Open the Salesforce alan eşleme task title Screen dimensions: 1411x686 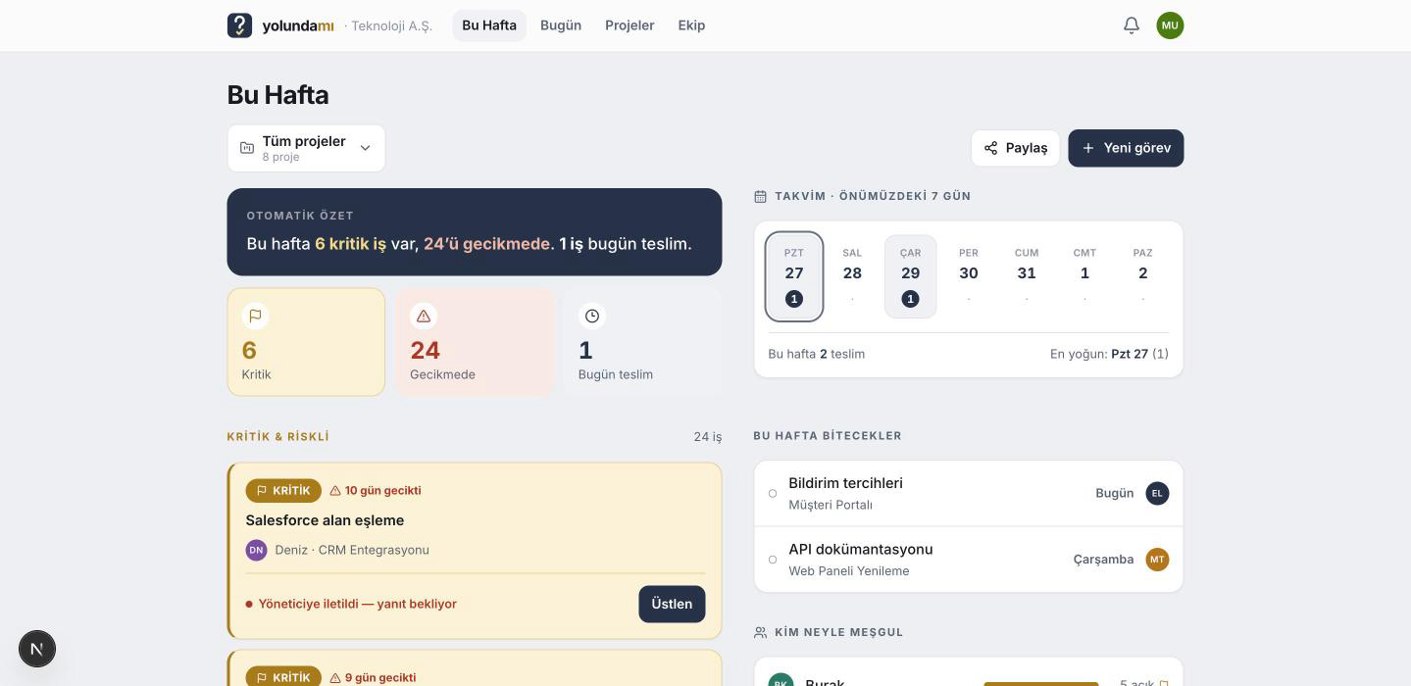tap(325, 520)
